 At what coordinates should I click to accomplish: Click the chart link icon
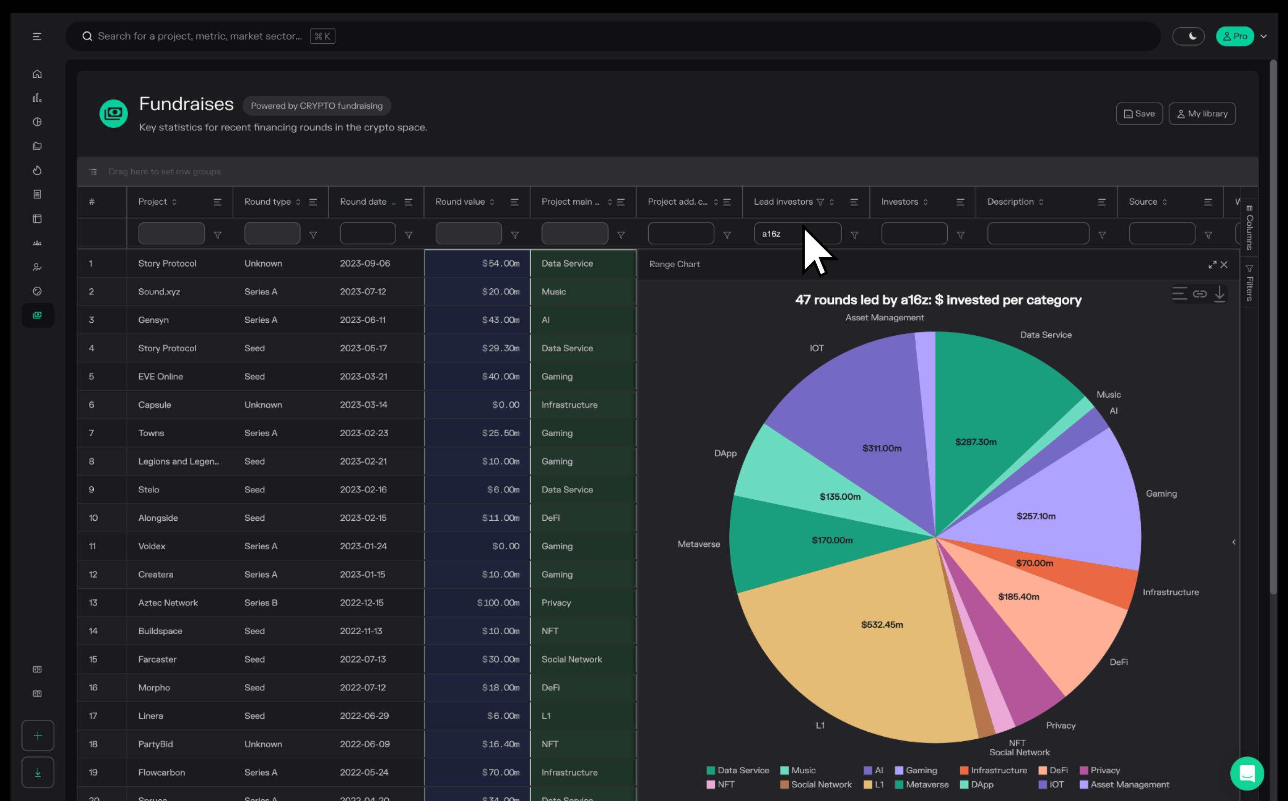point(1199,293)
